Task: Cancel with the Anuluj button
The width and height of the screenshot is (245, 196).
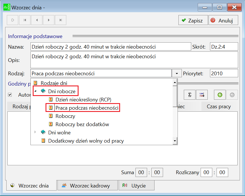Action: click(223, 20)
